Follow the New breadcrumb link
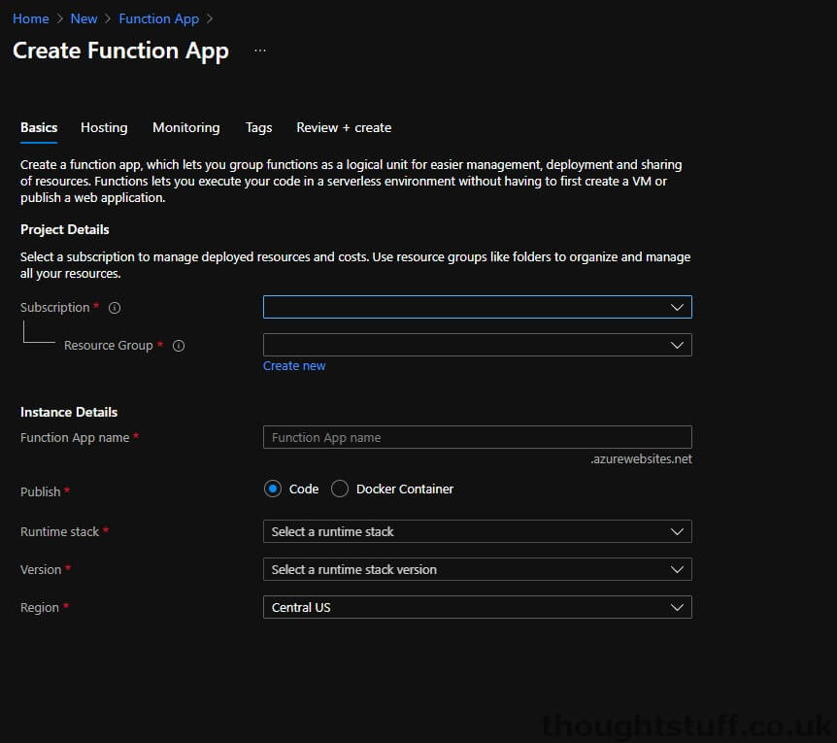The height and width of the screenshot is (743, 837). (84, 18)
